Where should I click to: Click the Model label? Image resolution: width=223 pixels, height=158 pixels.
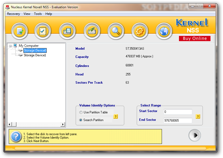click(x=80, y=49)
